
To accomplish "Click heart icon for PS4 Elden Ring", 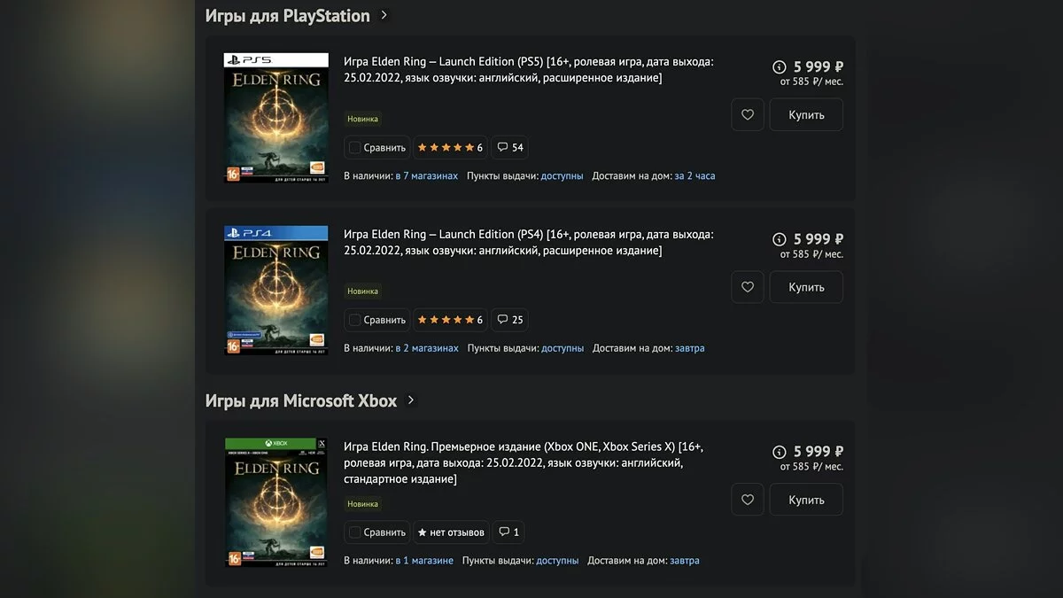I will pos(748,287).
